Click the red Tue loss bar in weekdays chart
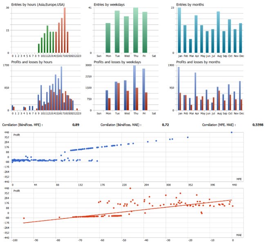271x245 pixels. click(119, 97)
